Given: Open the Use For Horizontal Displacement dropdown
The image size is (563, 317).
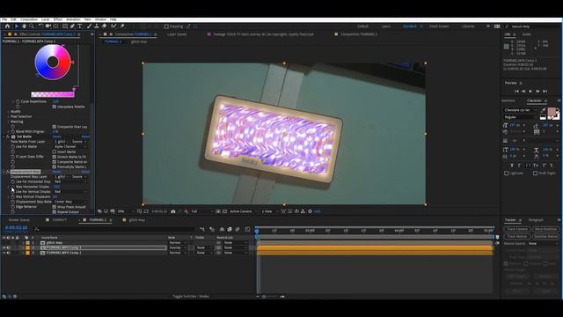Looking at the screenshot, I should 70,181.
